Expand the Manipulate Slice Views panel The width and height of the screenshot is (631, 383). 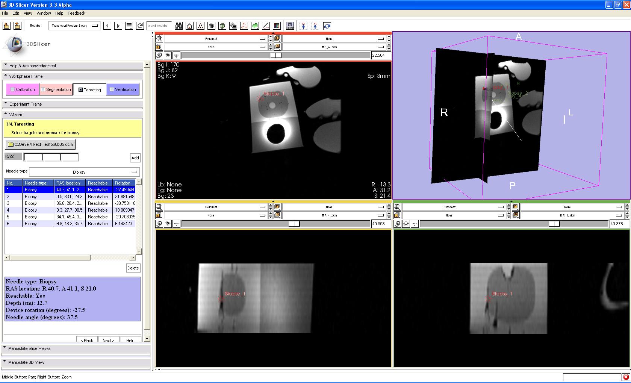coord(29,348)
